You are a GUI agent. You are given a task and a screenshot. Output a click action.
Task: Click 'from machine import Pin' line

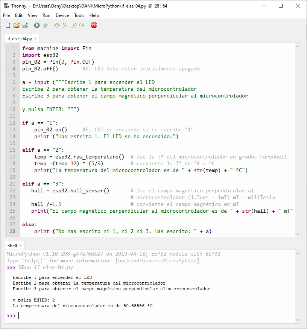tap(57, 48)
